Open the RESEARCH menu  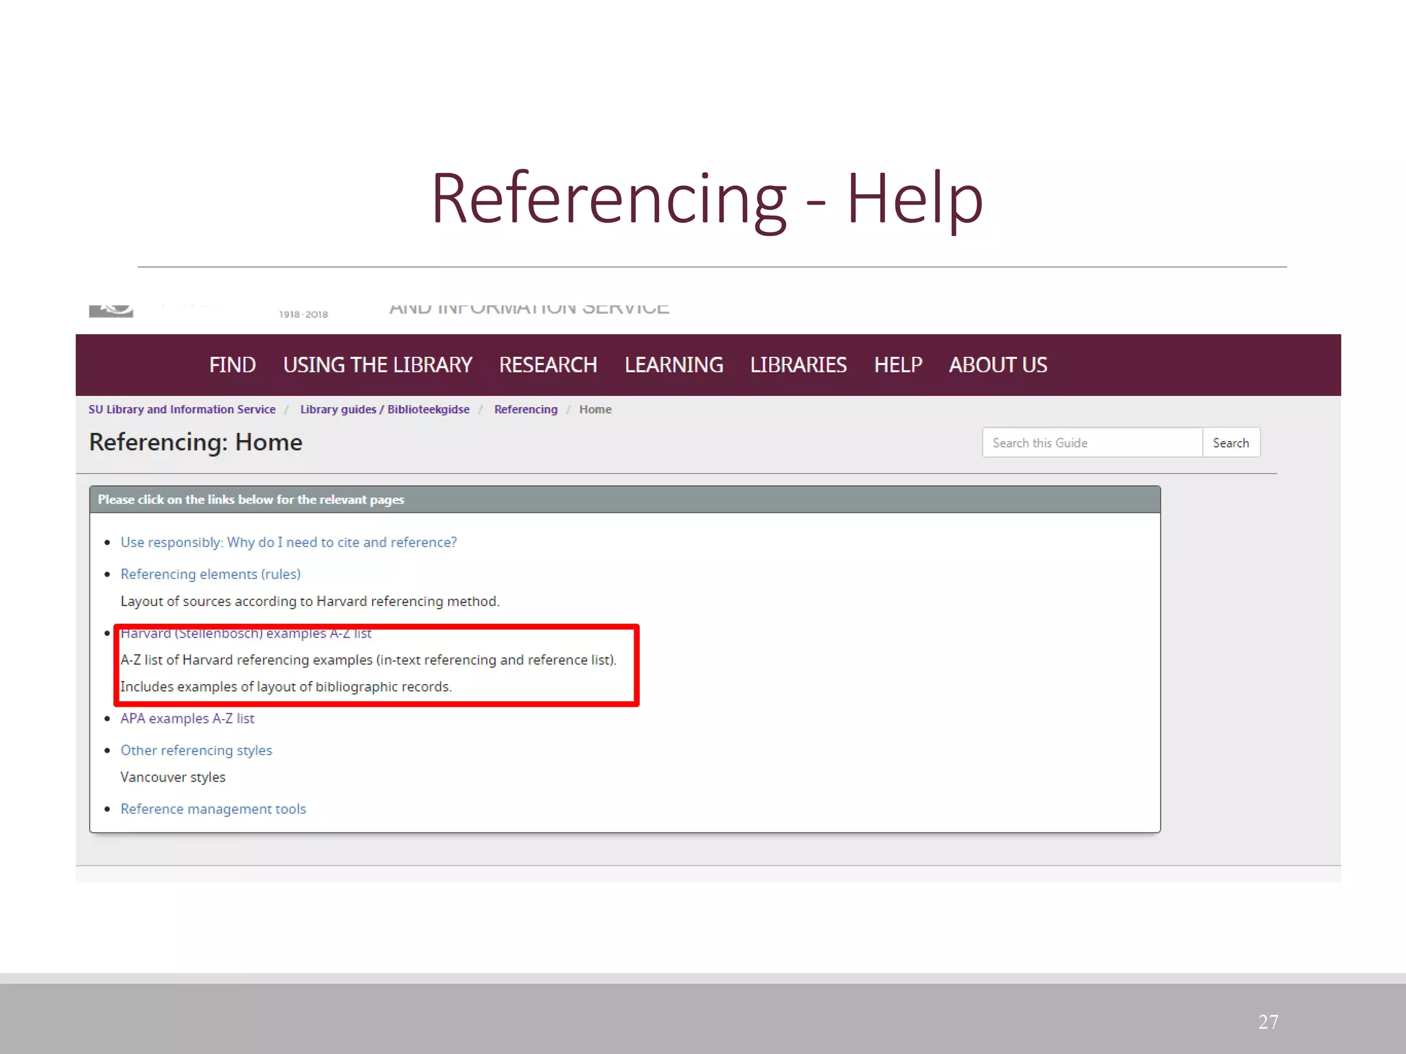coord(548,365)
